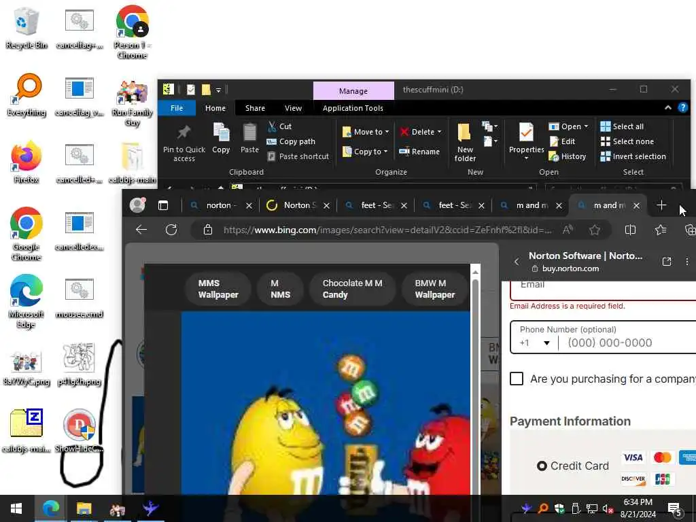
Task: Open a new tab in Edge
Action: 661,205
